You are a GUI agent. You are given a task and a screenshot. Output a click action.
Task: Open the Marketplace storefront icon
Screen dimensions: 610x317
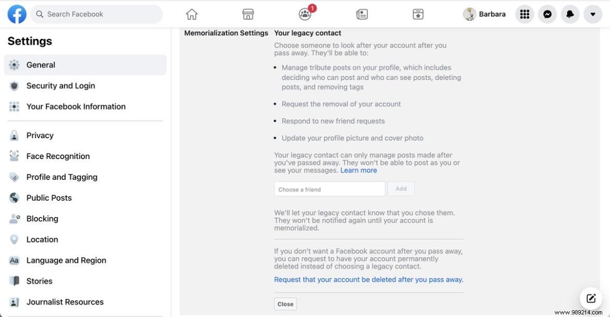(x=248, y=14)
